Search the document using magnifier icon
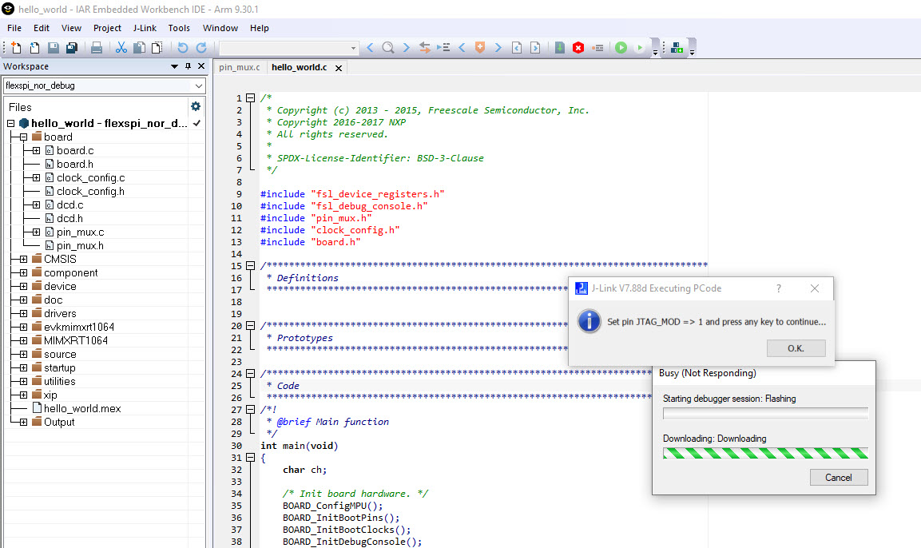921x548 pixels. [388, 47]
